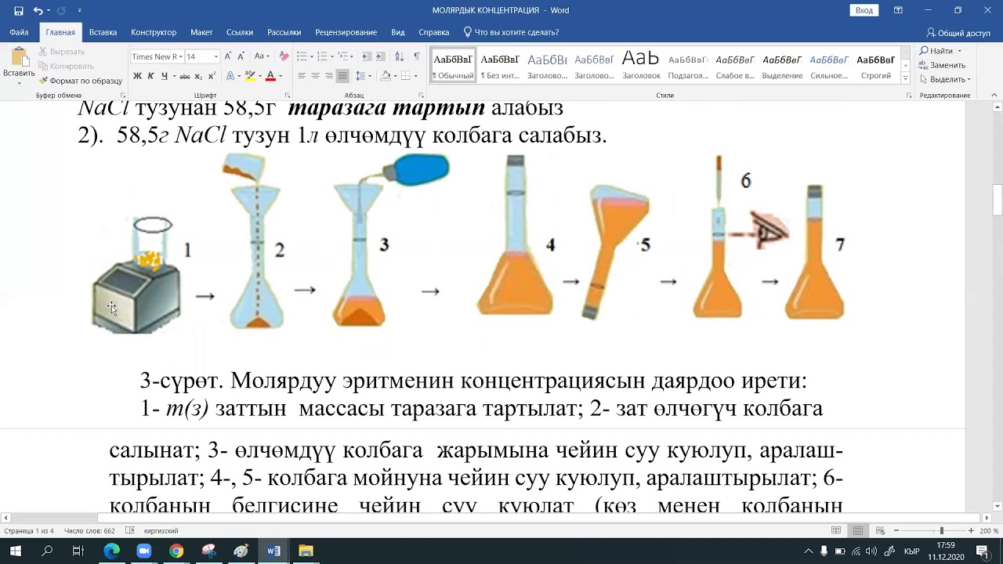
Task: Switch to the Макет (Layout) tab
Action: pyautogui.click(x=201, y=32)
